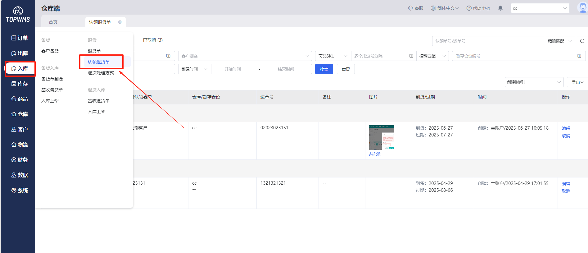The width and height of the screenshot is (588, 253).
Task: Click the 到货/过期 column header
Action: click(425, 97)
